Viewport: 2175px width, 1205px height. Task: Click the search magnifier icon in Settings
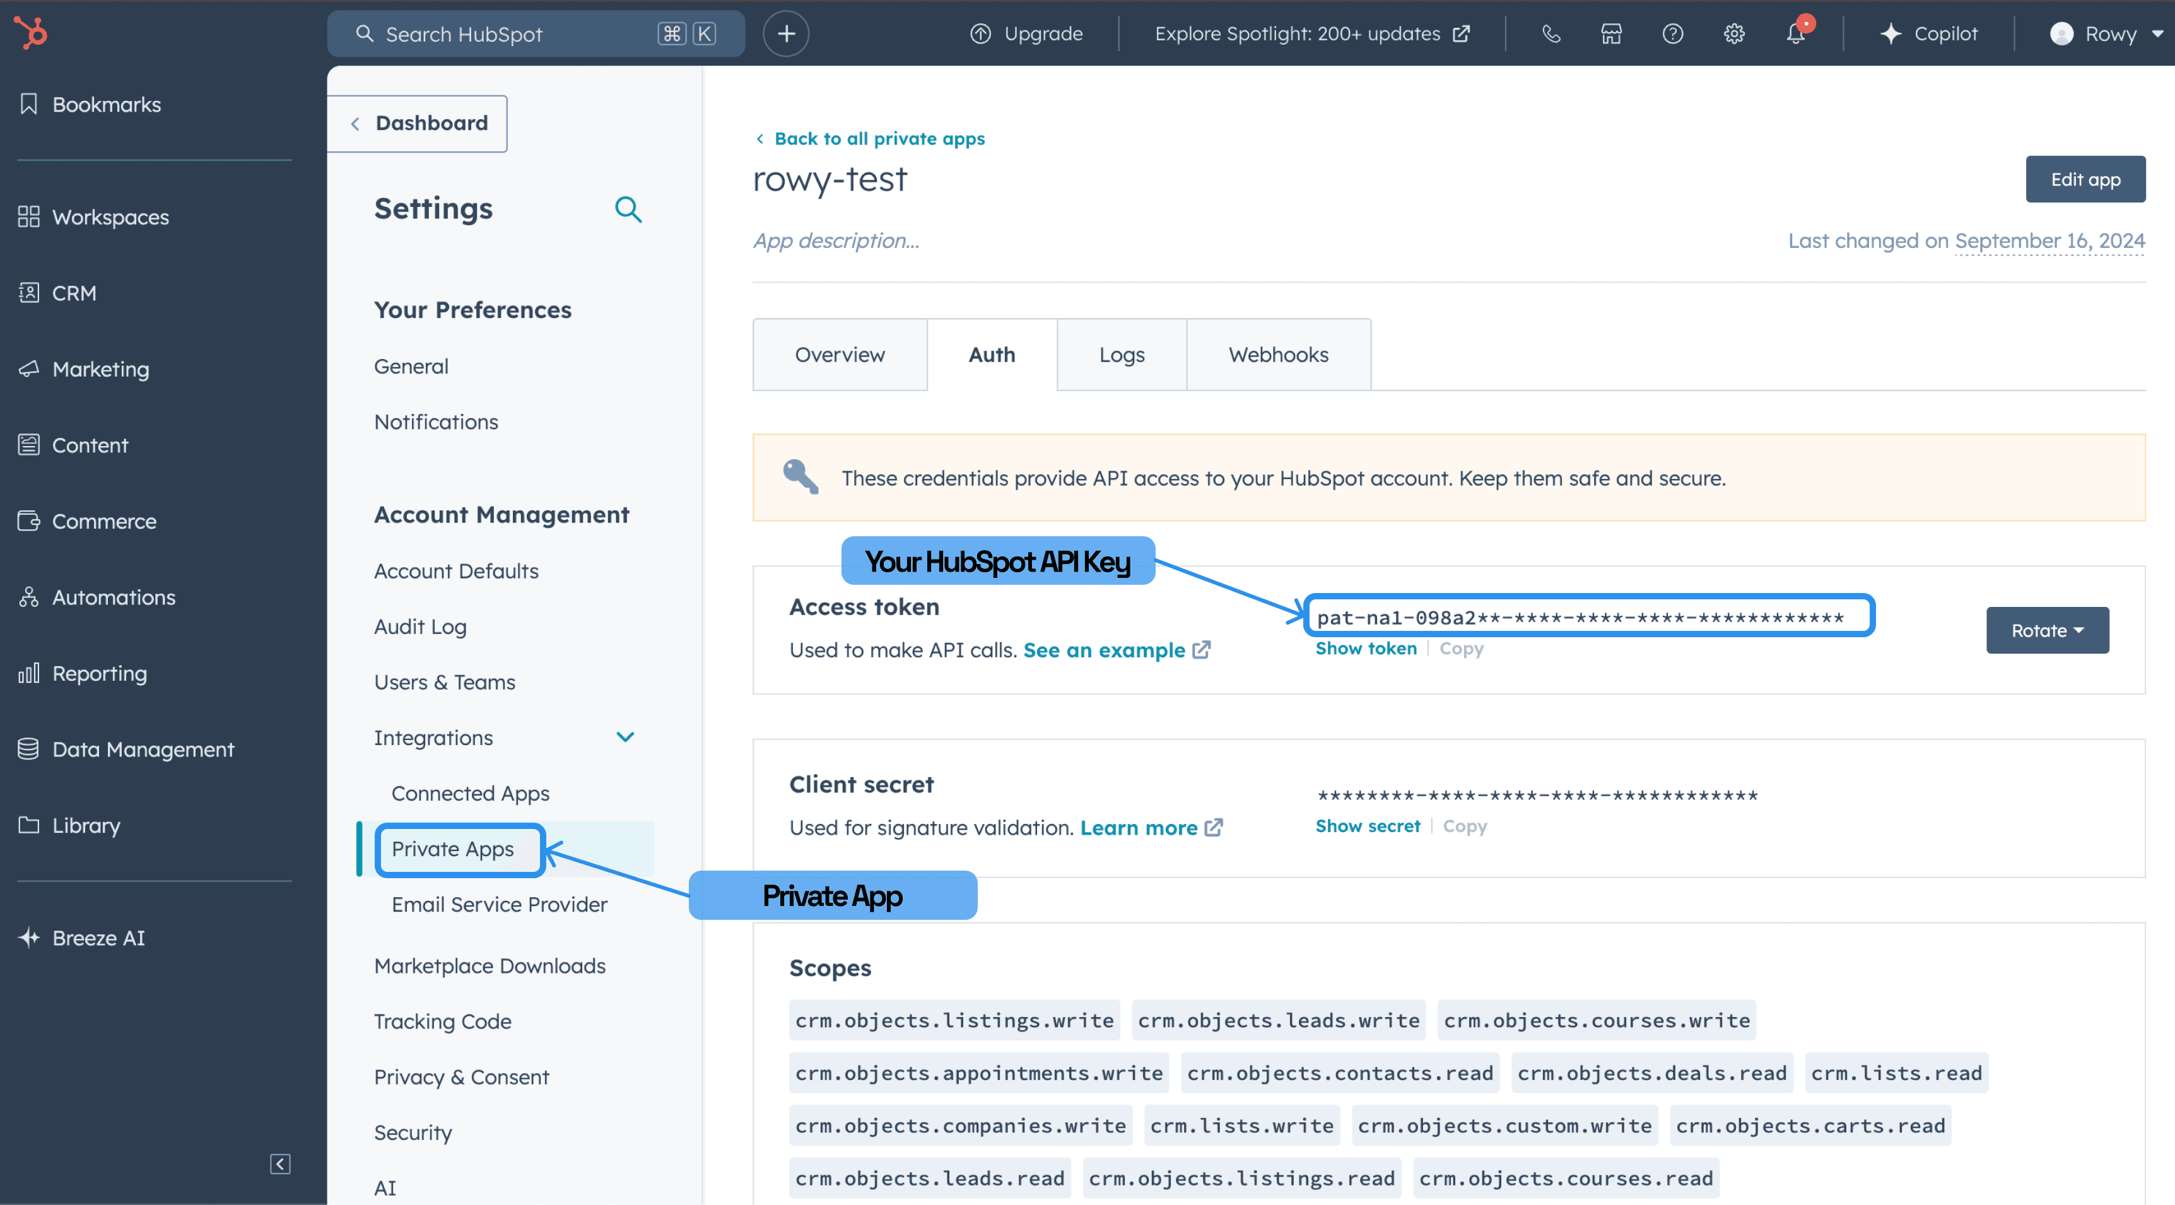(631, 209)
